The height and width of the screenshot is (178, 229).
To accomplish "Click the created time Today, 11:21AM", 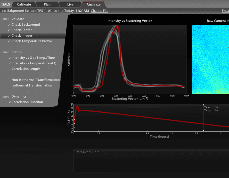I will (x=77, y=11).
